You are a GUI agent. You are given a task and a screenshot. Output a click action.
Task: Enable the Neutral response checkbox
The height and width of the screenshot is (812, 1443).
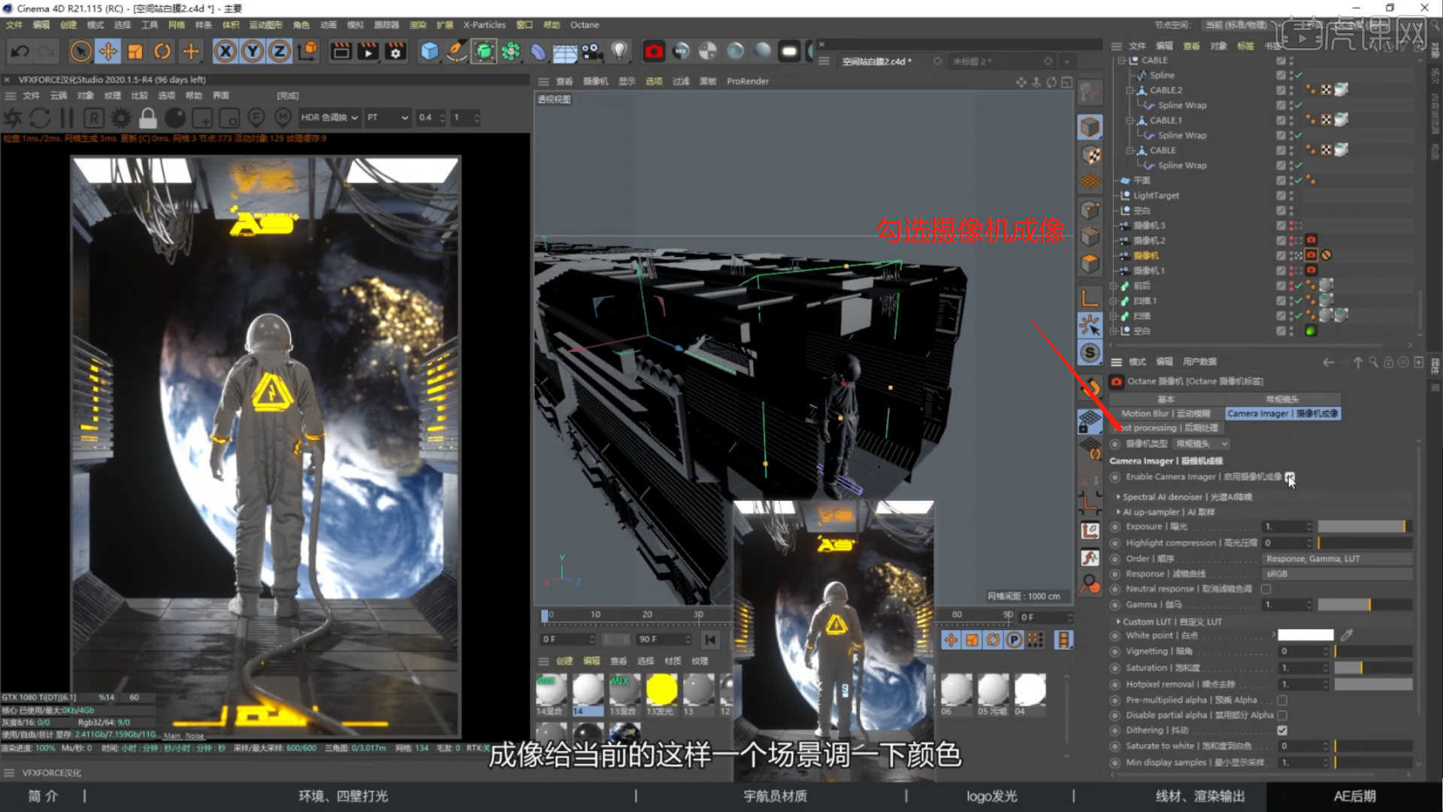point(1266,589)
